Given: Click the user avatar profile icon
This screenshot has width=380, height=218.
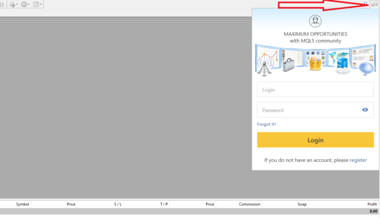Looking at the screenshot, I should [315, 21].
